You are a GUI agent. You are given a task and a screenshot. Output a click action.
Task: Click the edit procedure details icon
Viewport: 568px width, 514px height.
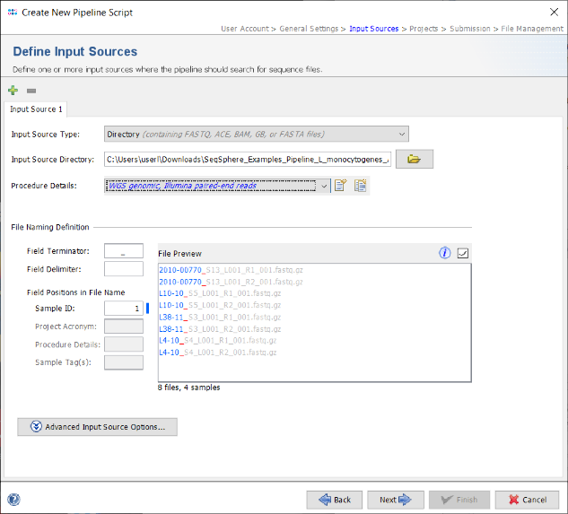[x=341, y=186]
